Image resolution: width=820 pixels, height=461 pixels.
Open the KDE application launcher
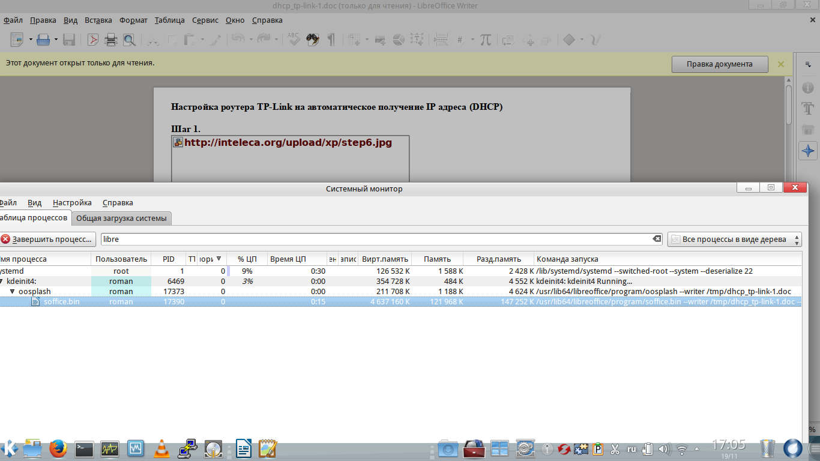pyautogui.click(x=10, y=448)
